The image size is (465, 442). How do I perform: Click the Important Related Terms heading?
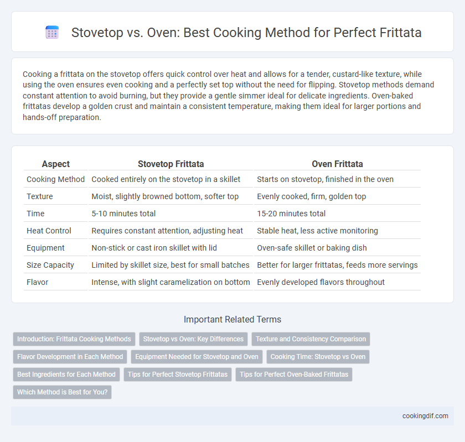coord(232,319)
